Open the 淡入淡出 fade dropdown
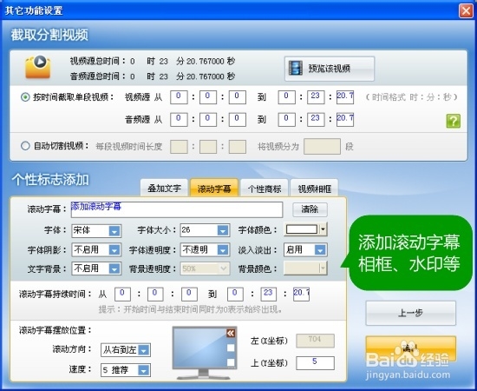Viewport: 477px width, 391px height. click(305, 250)
